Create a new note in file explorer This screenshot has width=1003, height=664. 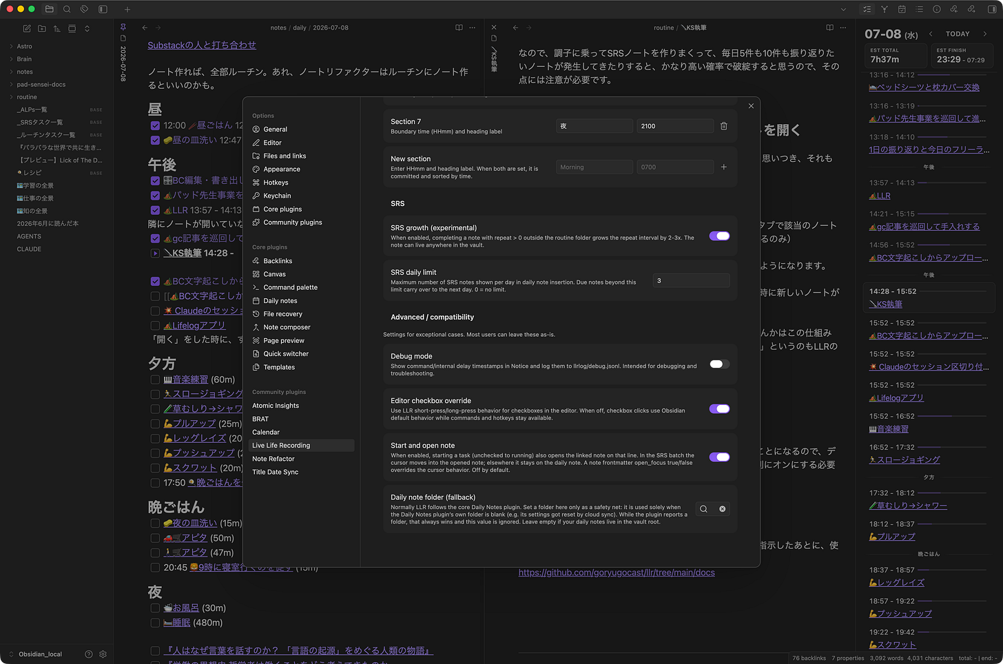(x=27, y=28)
